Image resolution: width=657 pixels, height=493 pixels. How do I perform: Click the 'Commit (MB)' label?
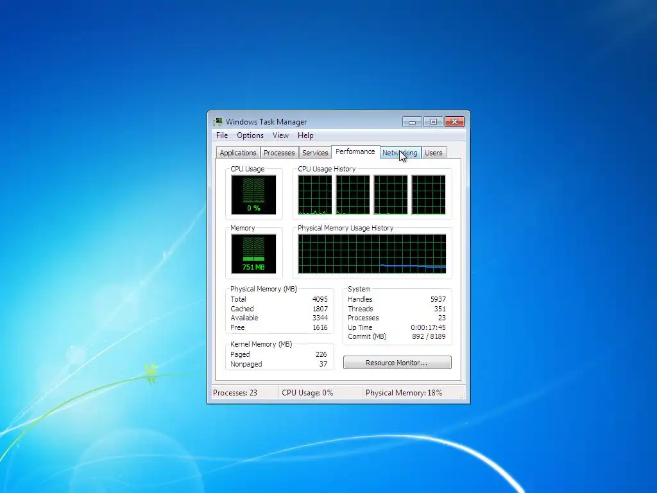click(x=367, y=336)
